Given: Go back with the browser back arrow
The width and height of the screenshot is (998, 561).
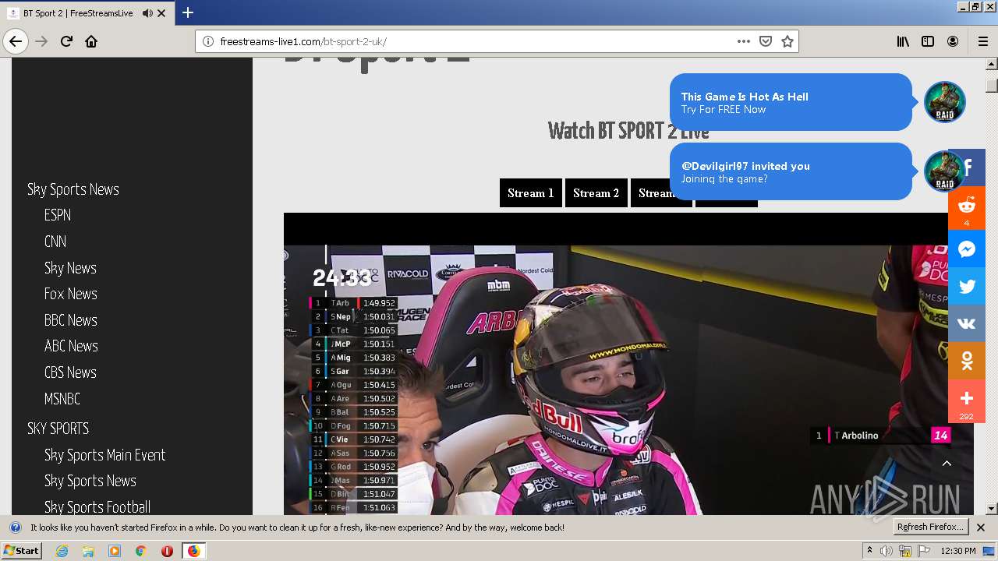Looking at the screenshot, I should pos(16,41).
